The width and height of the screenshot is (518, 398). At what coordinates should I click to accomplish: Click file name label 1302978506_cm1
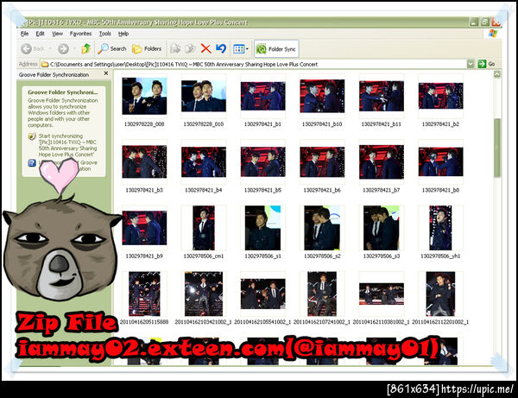204,256
